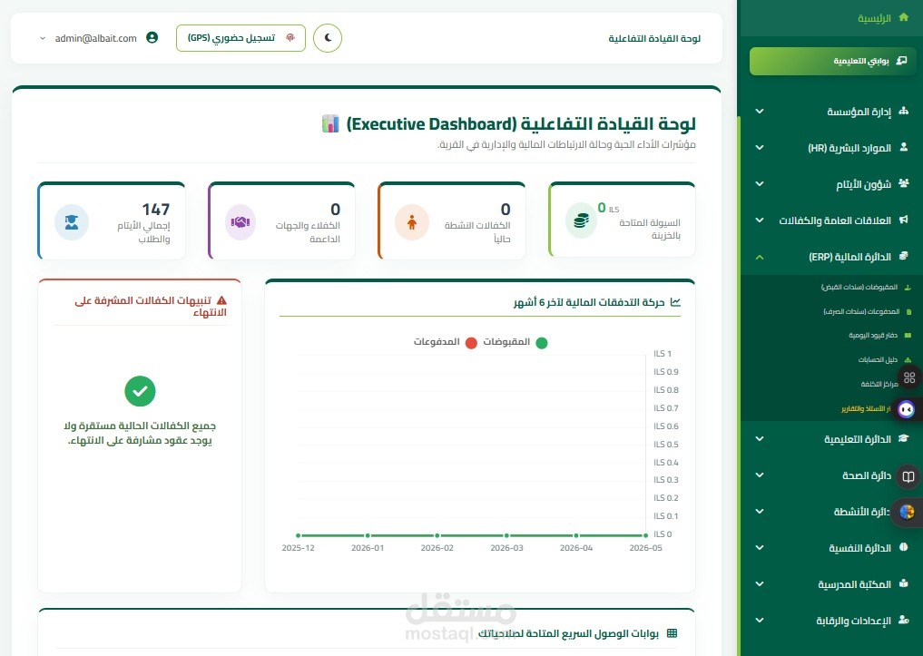Image resolution: width=923 pixels, height=656 pixels.
Task: Click the graduate icon in إجمالي الأيتام card
Action: click(x=71, y=221)
